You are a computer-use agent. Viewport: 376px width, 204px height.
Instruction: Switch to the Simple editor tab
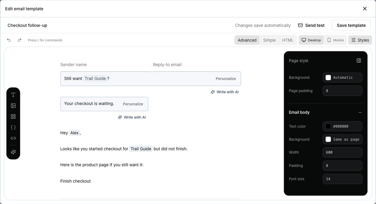(x=269, y=40)
